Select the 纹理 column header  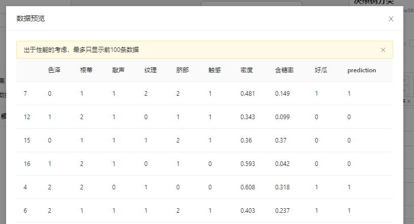pyautogui.click(x=151, y=70)
